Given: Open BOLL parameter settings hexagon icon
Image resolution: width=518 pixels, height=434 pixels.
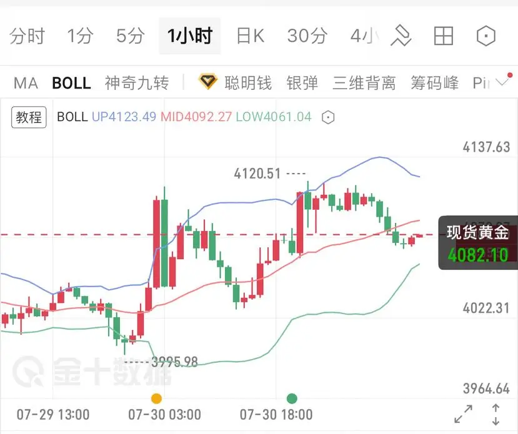Looking at the screenshot, I should coord(327,117).
